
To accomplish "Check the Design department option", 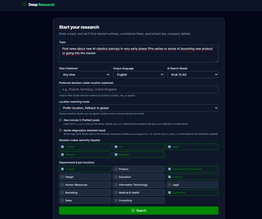I will point(62,177).
